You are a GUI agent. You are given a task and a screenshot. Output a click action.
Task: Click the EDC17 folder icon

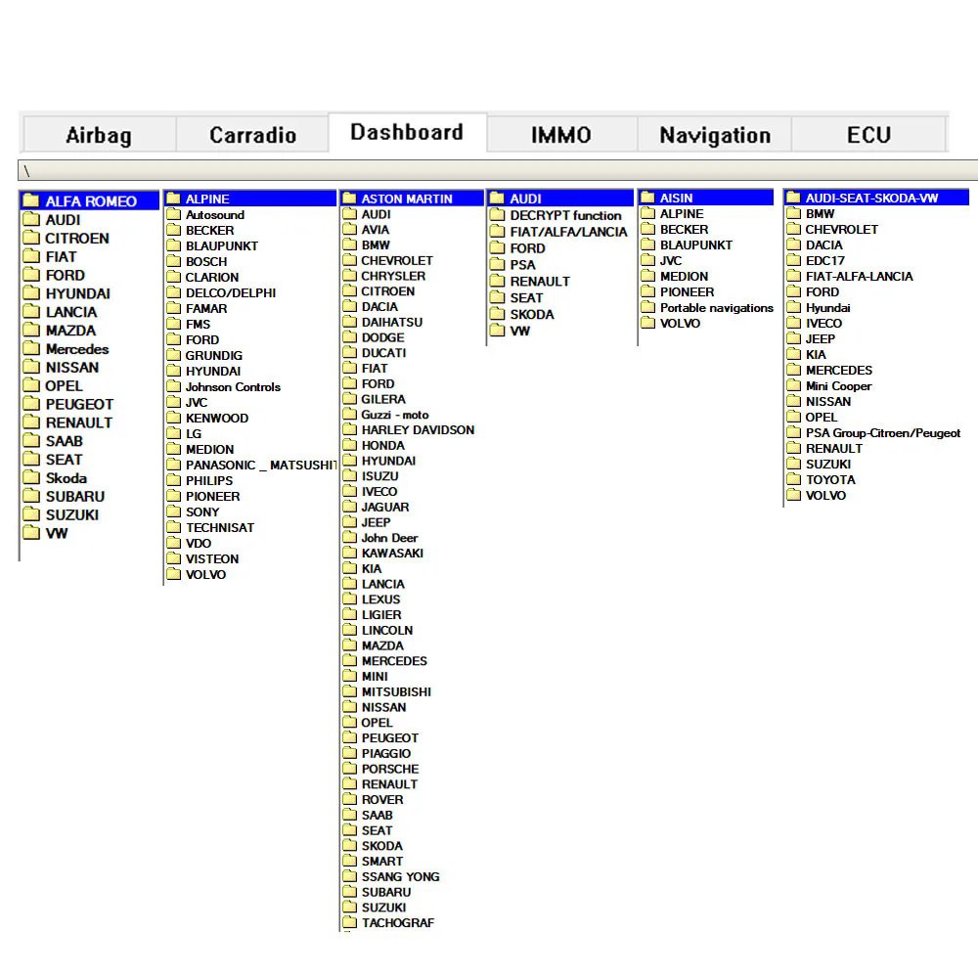[x=794, y=260]
